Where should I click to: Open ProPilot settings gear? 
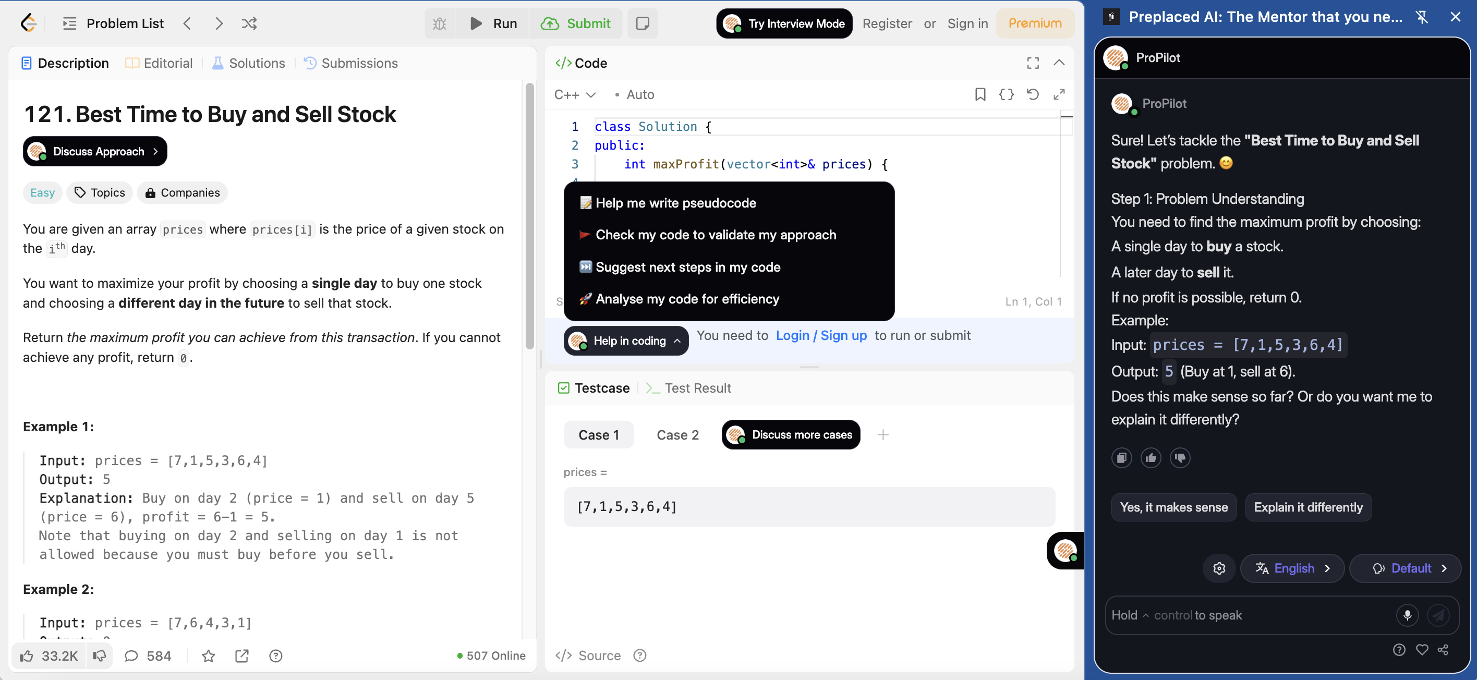[x=1219, y=568]
